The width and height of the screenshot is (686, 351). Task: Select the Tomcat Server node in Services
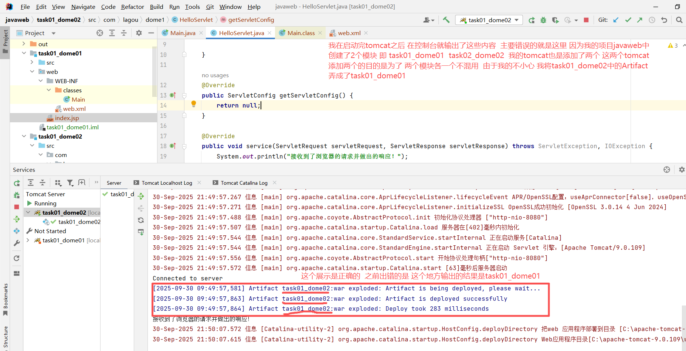point(45,194)
